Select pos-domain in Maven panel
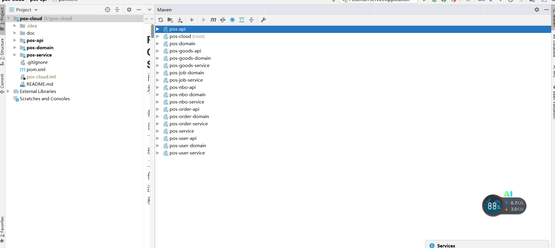The height and width of the screenshot is (248, 555). click(182, 44)
